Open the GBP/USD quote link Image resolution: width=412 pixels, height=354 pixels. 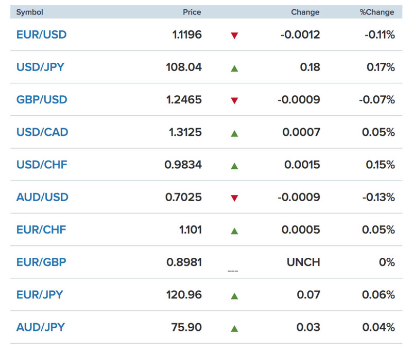coord(42,100)
